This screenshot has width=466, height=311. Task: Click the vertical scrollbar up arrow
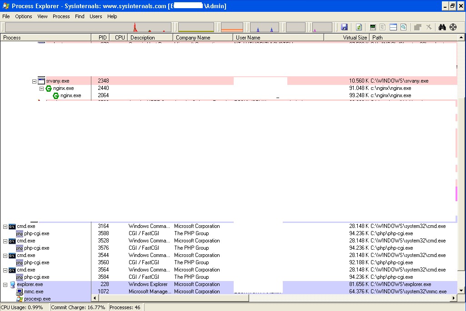click(461, 37)
